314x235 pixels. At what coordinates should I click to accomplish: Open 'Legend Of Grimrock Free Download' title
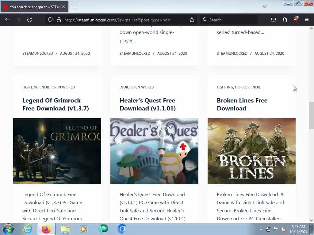tap(56, 104)
